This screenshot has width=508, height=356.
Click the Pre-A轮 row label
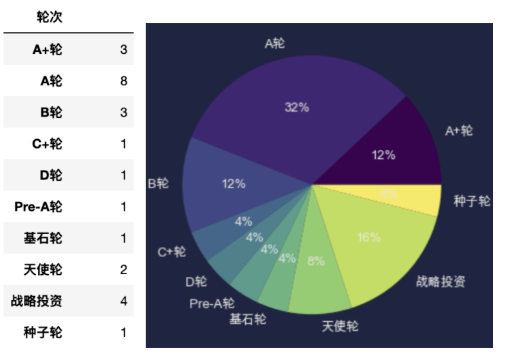38,207
